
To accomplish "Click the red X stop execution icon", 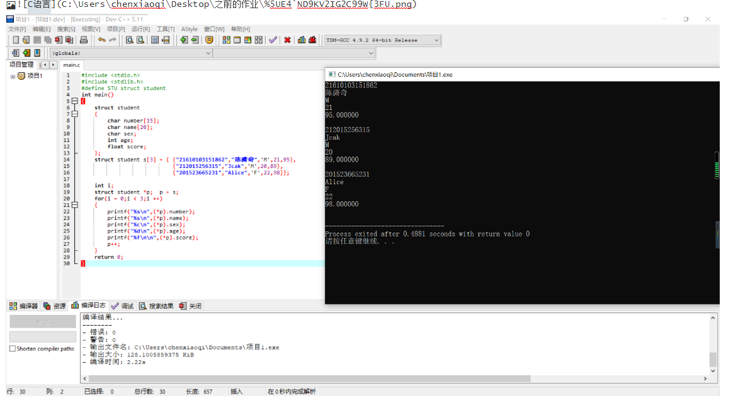I will (287, 40).
